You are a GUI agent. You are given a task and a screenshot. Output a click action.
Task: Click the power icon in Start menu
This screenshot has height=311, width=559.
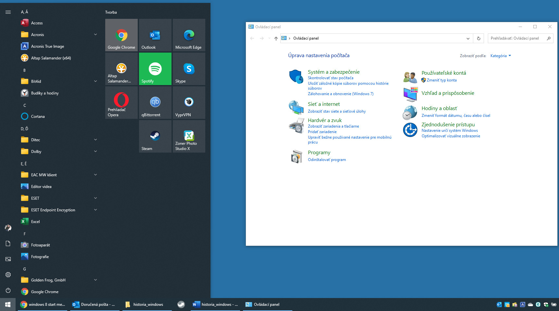coord(8,290)
